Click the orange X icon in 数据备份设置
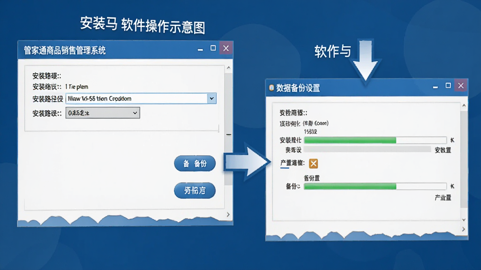 (313, 164)
